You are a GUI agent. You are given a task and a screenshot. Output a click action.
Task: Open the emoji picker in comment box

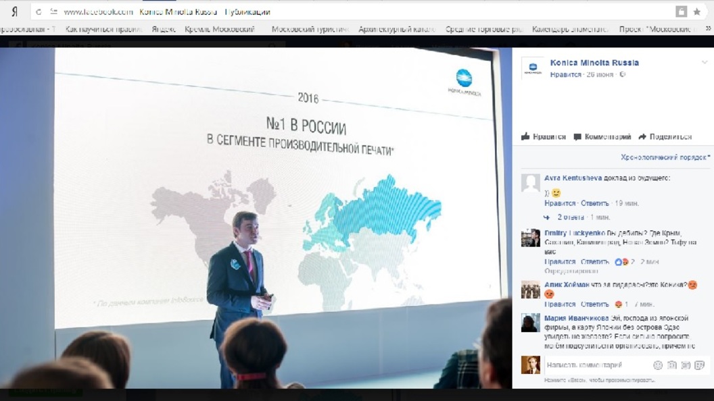pos(658,365)
